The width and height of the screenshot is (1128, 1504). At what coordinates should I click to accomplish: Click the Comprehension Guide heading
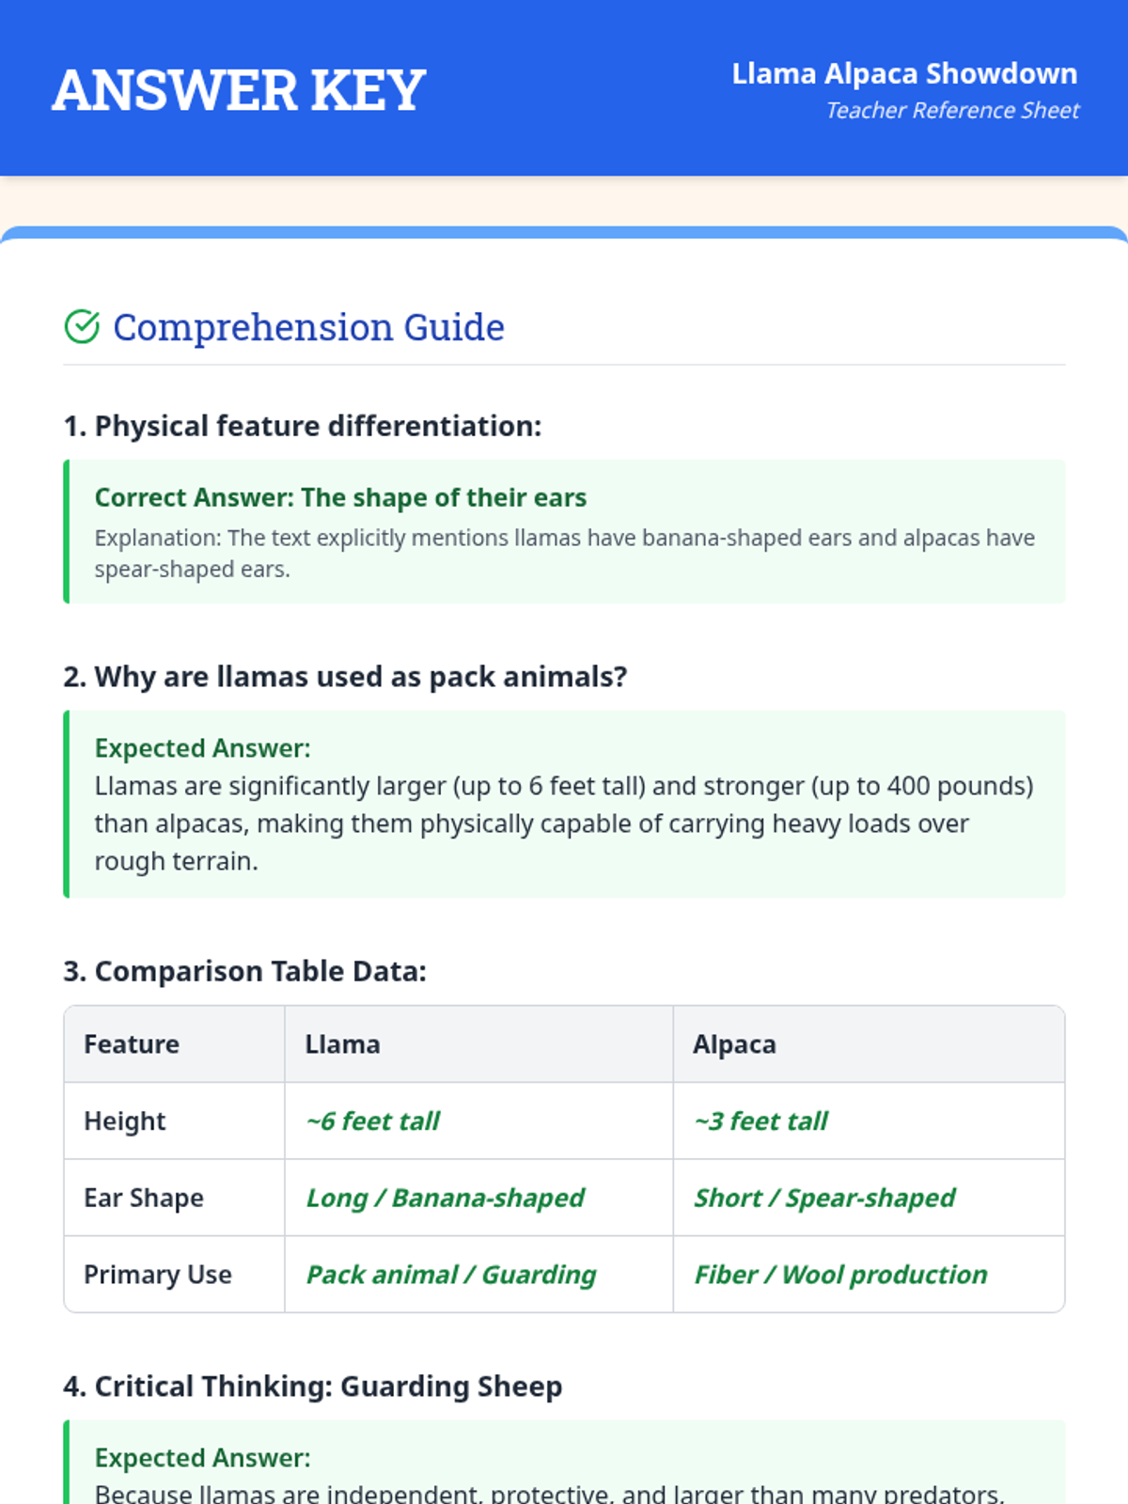coord(308,327)
